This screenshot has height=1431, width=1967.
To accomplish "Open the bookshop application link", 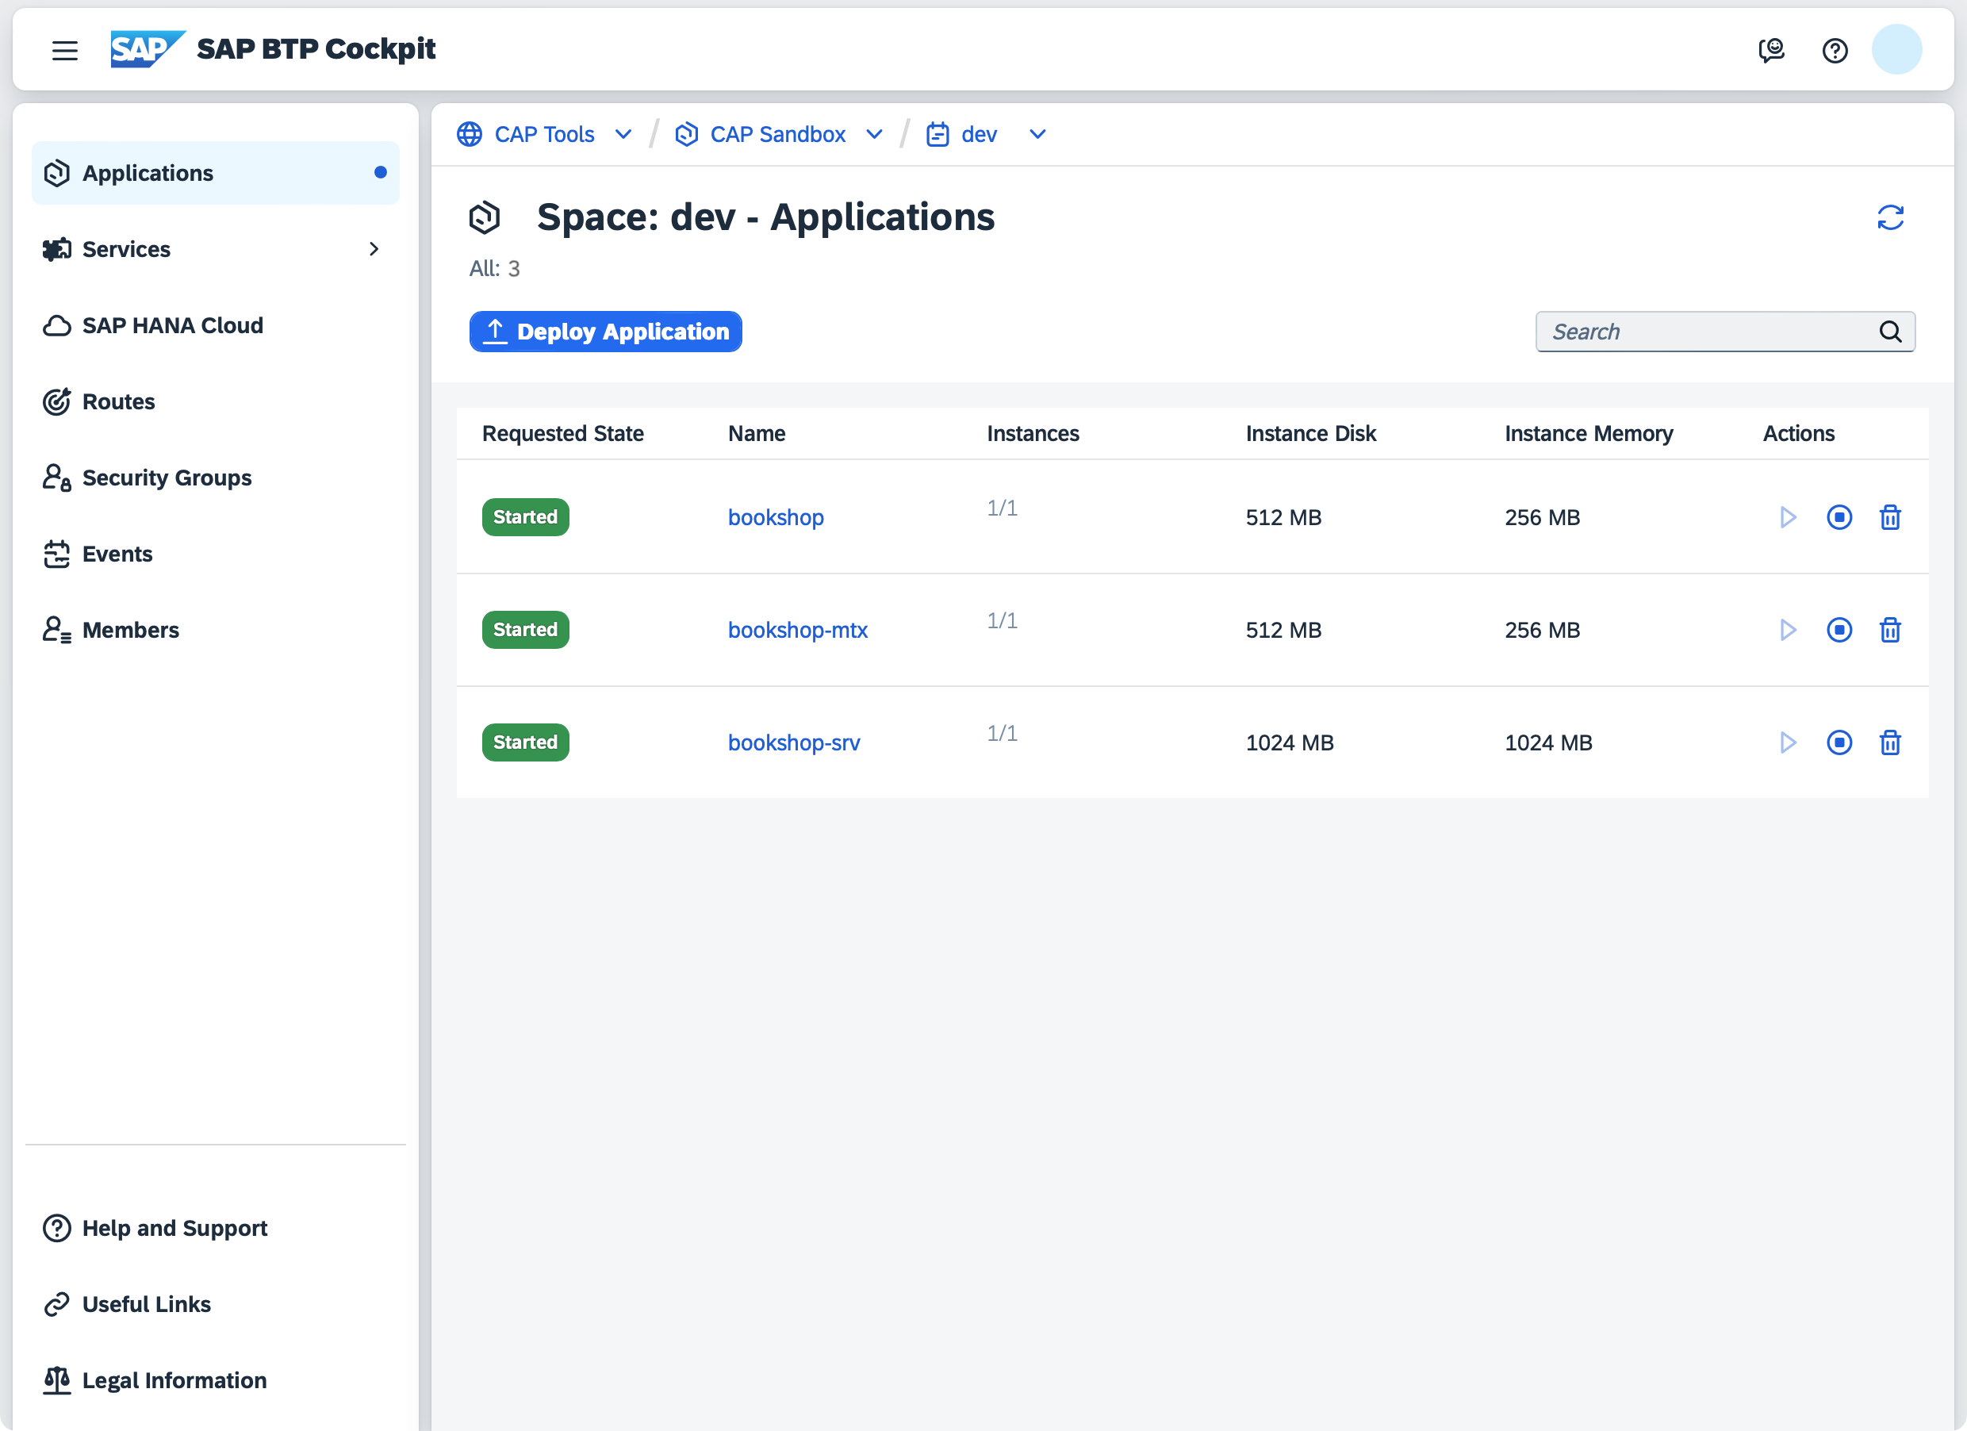I will [x=776, y=518].
